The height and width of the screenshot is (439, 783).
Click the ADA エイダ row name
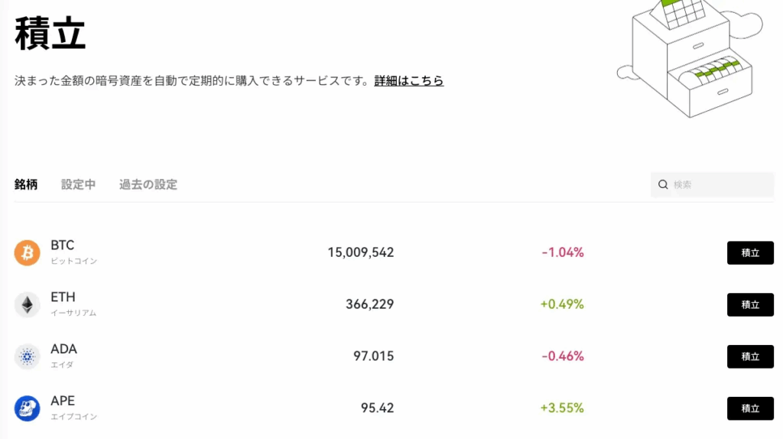click(64, 356)
